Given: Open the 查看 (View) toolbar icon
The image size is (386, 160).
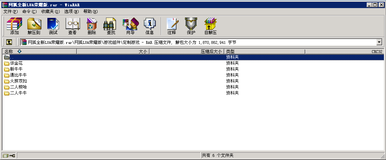Looking at the screenshot, I should coord(72,26).
